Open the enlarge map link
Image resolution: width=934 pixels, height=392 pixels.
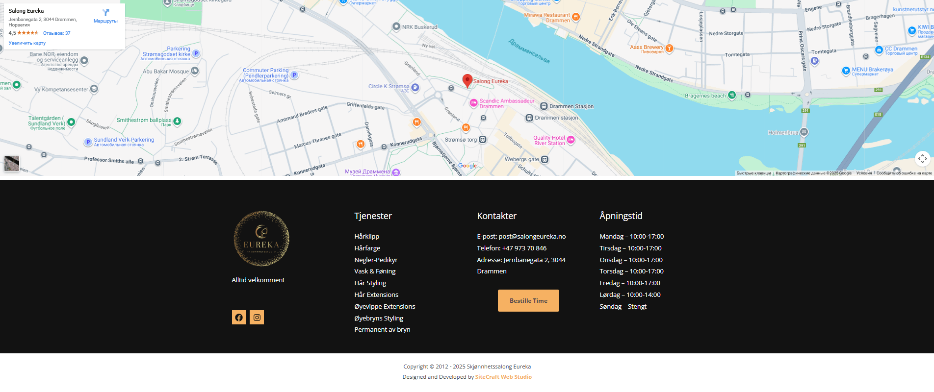click(x=27, y=43)
